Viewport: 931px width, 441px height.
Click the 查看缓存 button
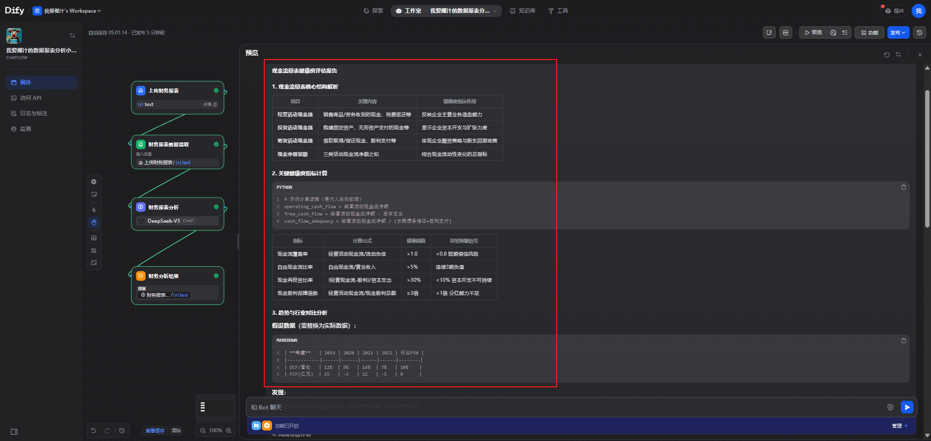click(x=155, y=430)
